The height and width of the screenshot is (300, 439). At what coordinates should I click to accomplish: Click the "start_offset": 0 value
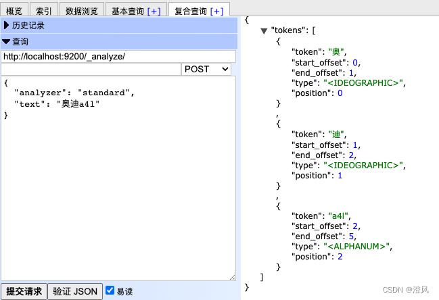pyautogui.click(x=355, y=62)
